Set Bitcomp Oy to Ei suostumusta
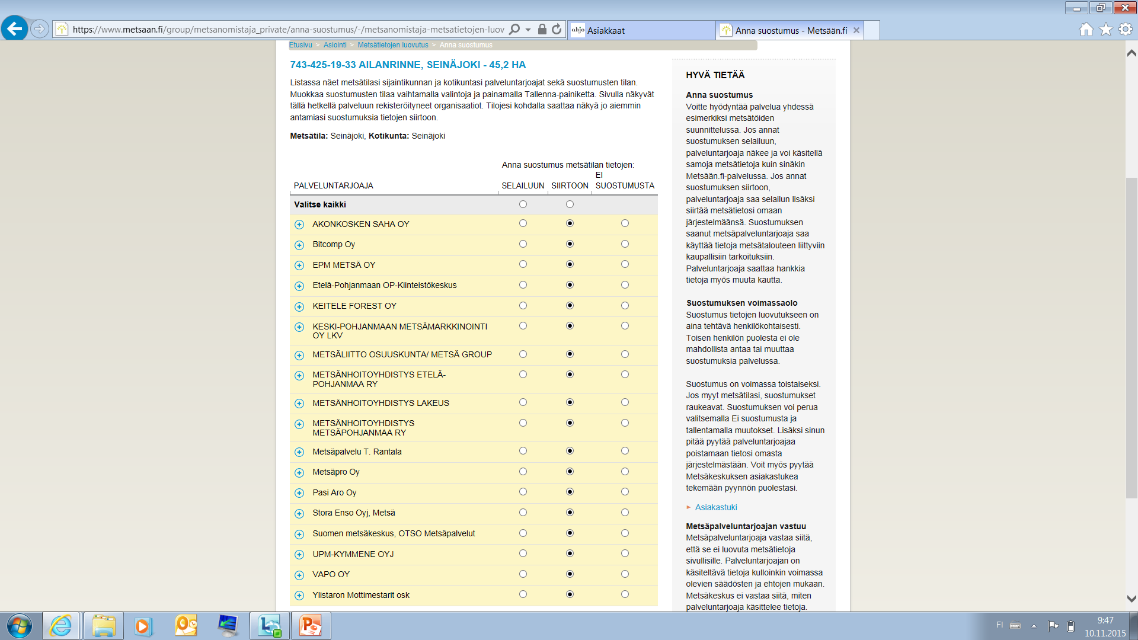Image resolution: width=1138 pixels, height=640 pixels. [625, 244]
